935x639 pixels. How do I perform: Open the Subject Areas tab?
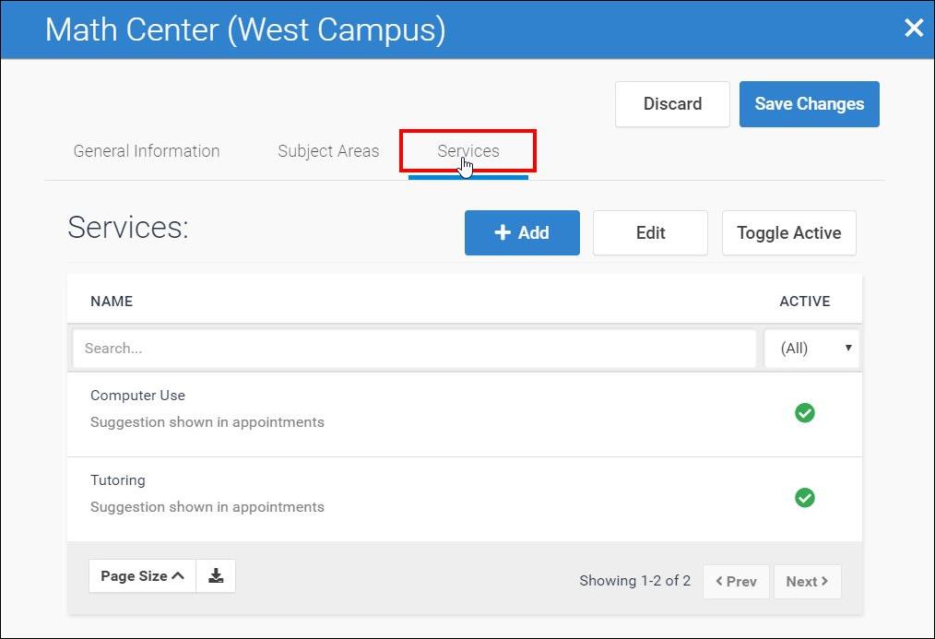pos(328,151)
